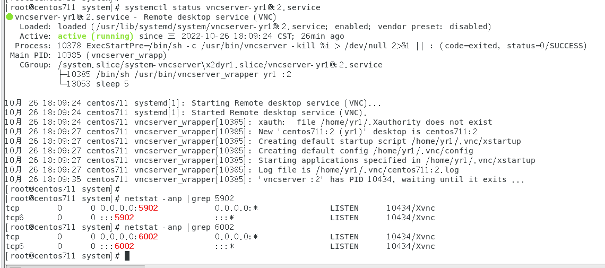Screen dimensions: 605x268
Task: Place cursor at the final shell prompt block
Action: (127, 256)
